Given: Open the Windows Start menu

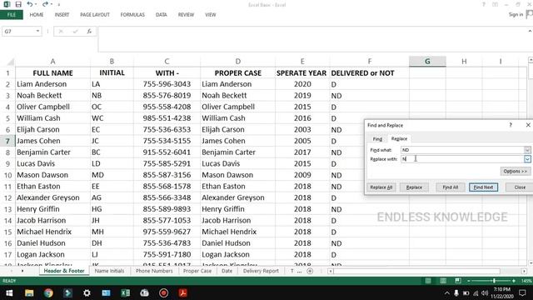Looking at the screenshot, I should 9,292.
